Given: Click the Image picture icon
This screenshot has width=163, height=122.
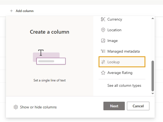Looking at the screenshot, I should (x=103, y=41).
